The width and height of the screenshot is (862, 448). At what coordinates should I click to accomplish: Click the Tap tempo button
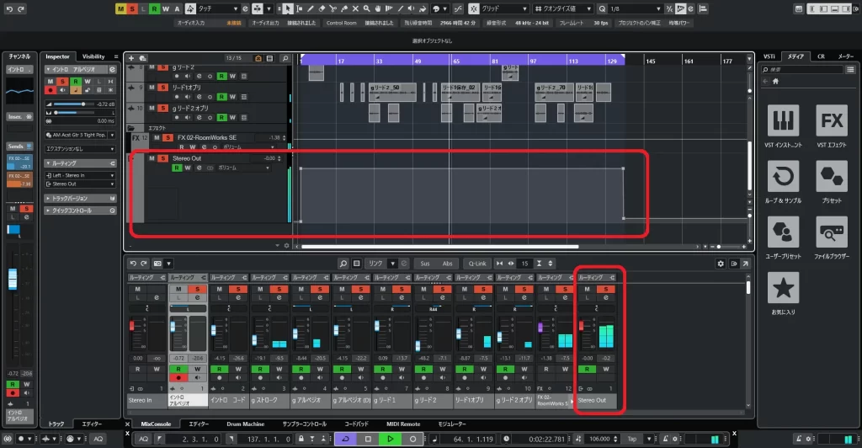631,439
